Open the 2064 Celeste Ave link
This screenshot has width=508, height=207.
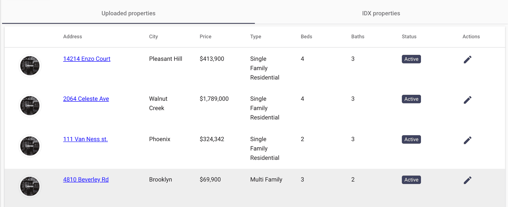[86, 99]
